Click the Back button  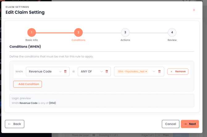point(15,124)
